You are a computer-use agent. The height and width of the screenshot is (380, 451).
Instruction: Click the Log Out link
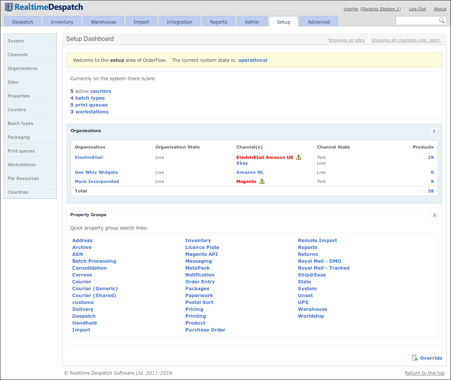pyautogui.click(x=417, y=9)
